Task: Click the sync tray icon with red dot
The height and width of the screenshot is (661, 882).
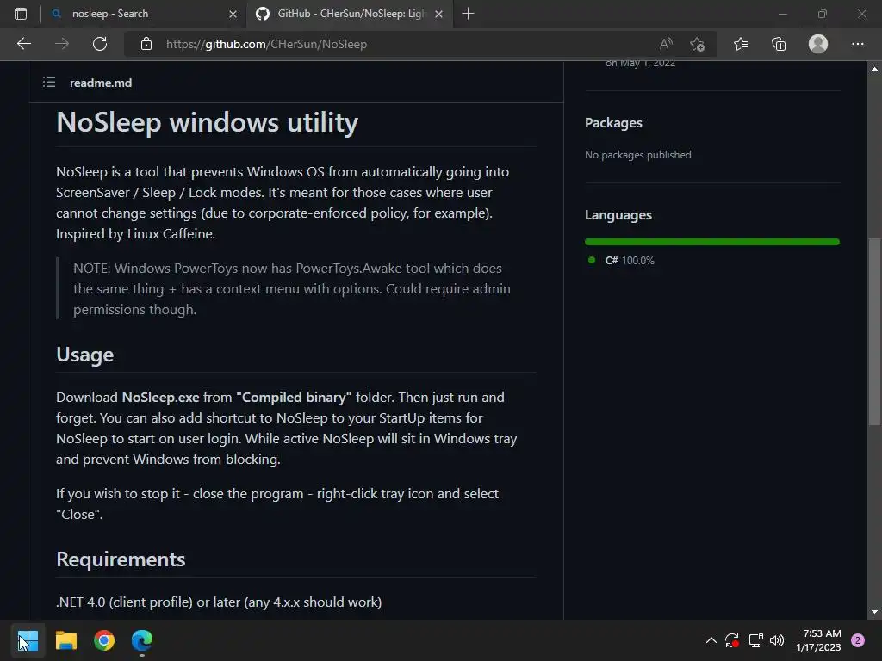Action: 732,640
